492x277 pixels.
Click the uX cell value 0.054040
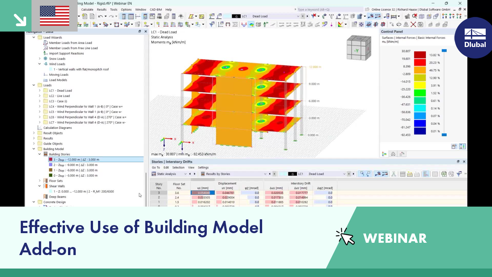[202, 193]
